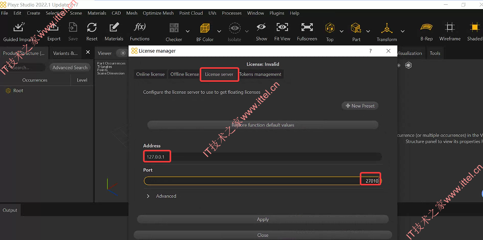Viewport: 483px width, 240px height.
Task: Apply the license server settings
Action: pyautogui.click(x=263, y=219)
